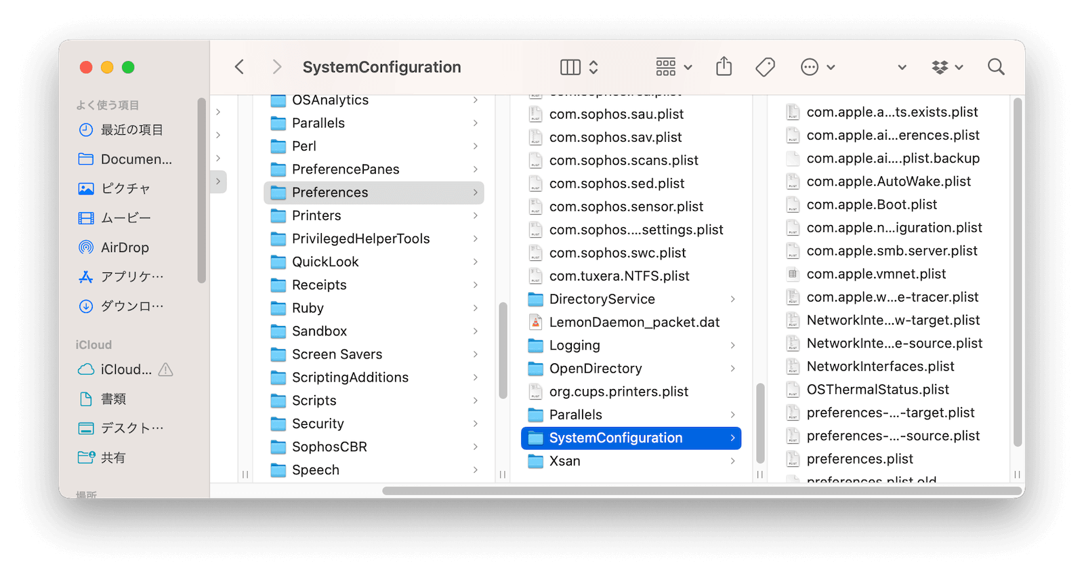Click the search magnifier icon
This screenshot has height=576, width=1084.
996,67
